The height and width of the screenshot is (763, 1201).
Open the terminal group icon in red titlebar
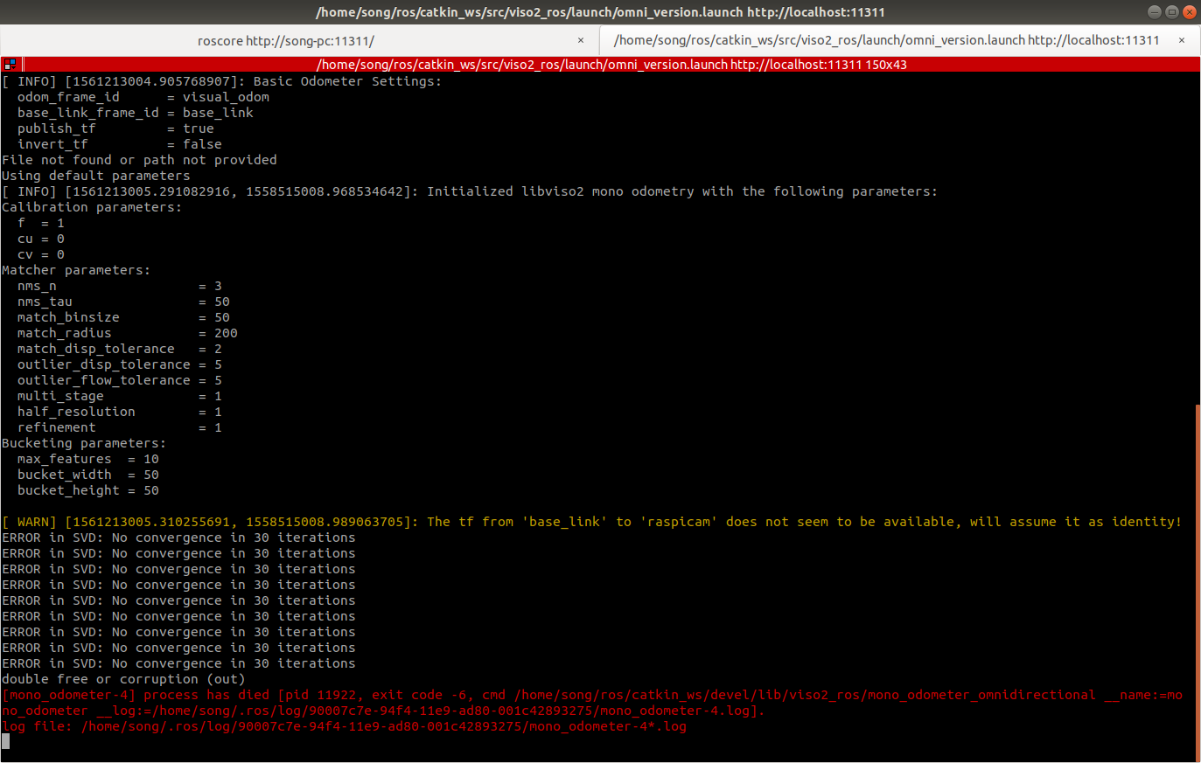click(10, 64)
